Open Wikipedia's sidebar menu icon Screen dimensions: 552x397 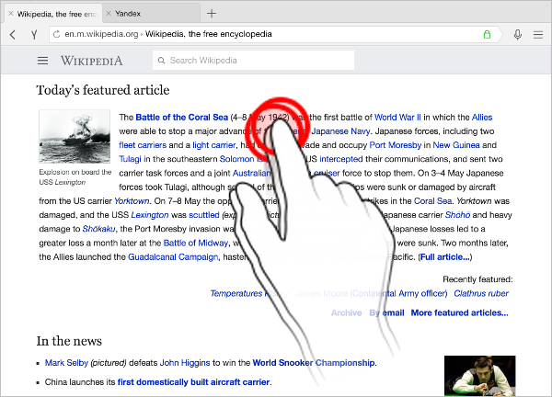(x=43, y=61)
